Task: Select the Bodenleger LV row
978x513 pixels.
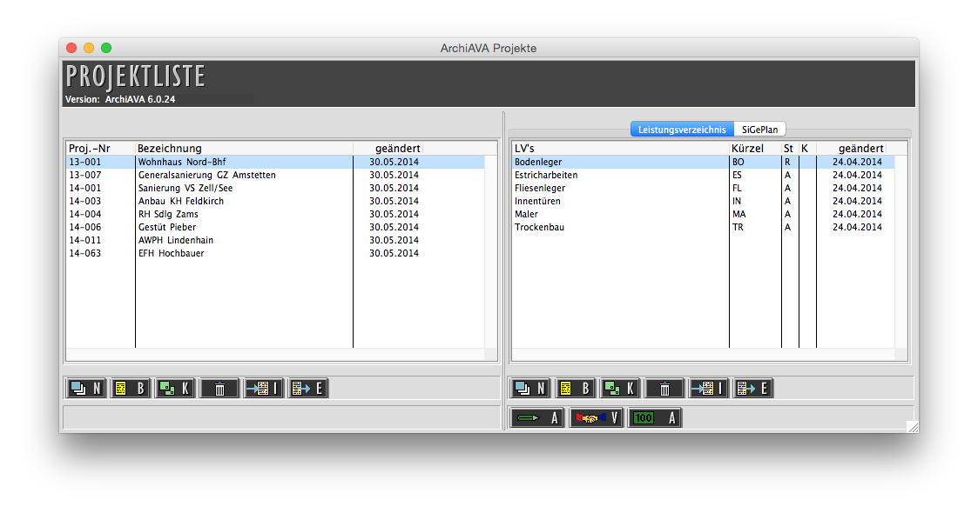Action: pos(703,162)
